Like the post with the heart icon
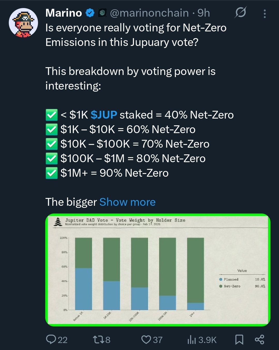Image resolution: width=279 pixels, height=350 pixels. [x=146, y=339]
